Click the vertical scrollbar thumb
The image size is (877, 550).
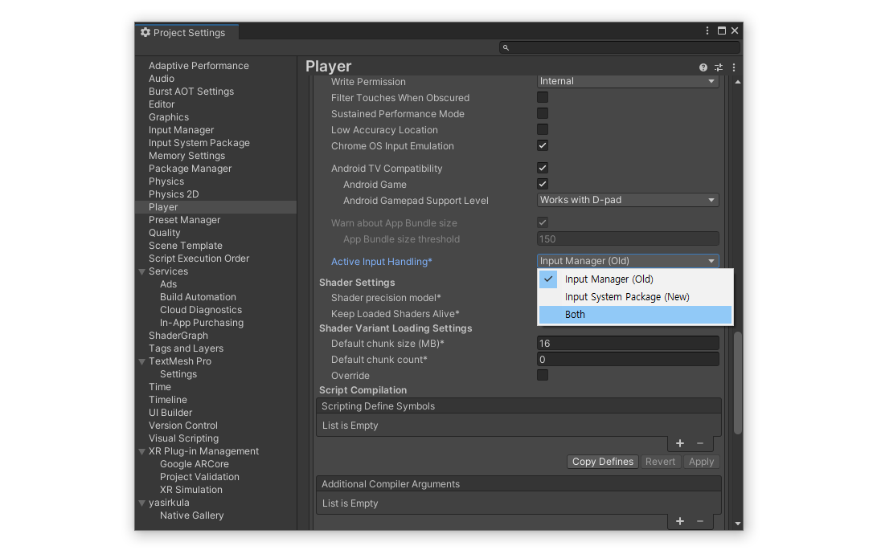coord(738,383)
